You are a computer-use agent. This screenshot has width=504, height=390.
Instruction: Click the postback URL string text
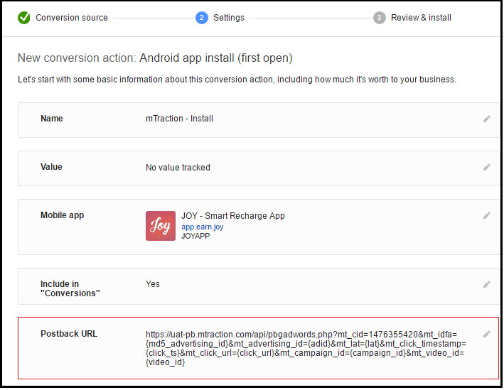coord(306,348)
